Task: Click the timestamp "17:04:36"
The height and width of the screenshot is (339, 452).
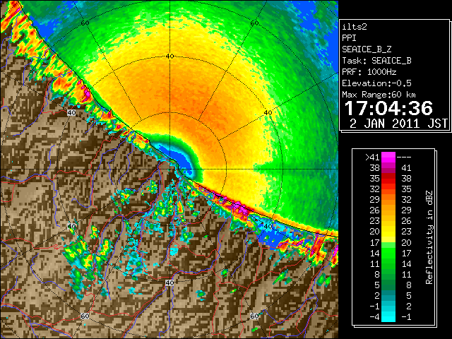Action: [388, 108]
